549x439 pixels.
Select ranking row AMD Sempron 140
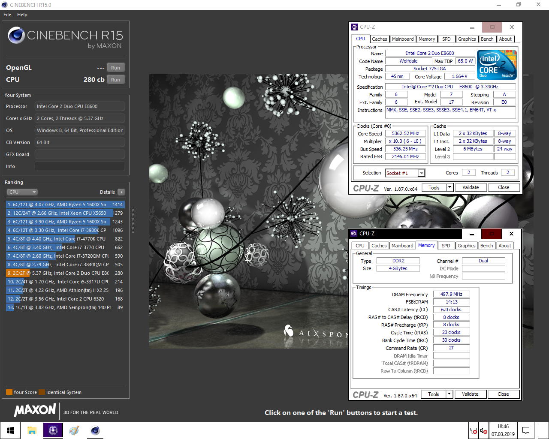point(65,307)
